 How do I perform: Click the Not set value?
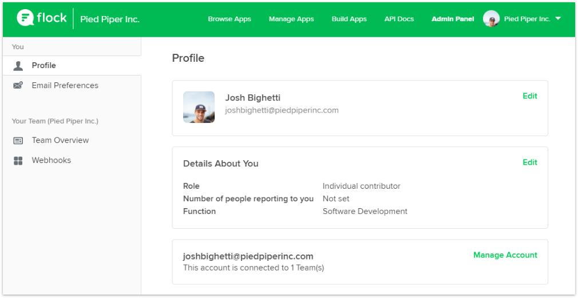click(x=336, y=199)
